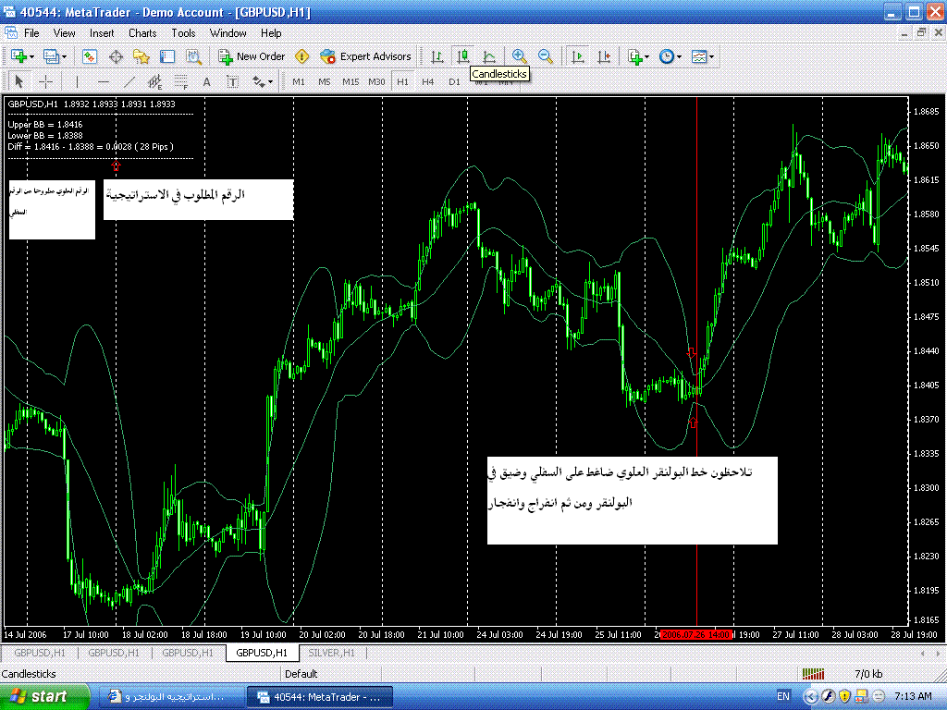
Task: Switch to M5 timeframe
Action: click(x=325, y=81)
